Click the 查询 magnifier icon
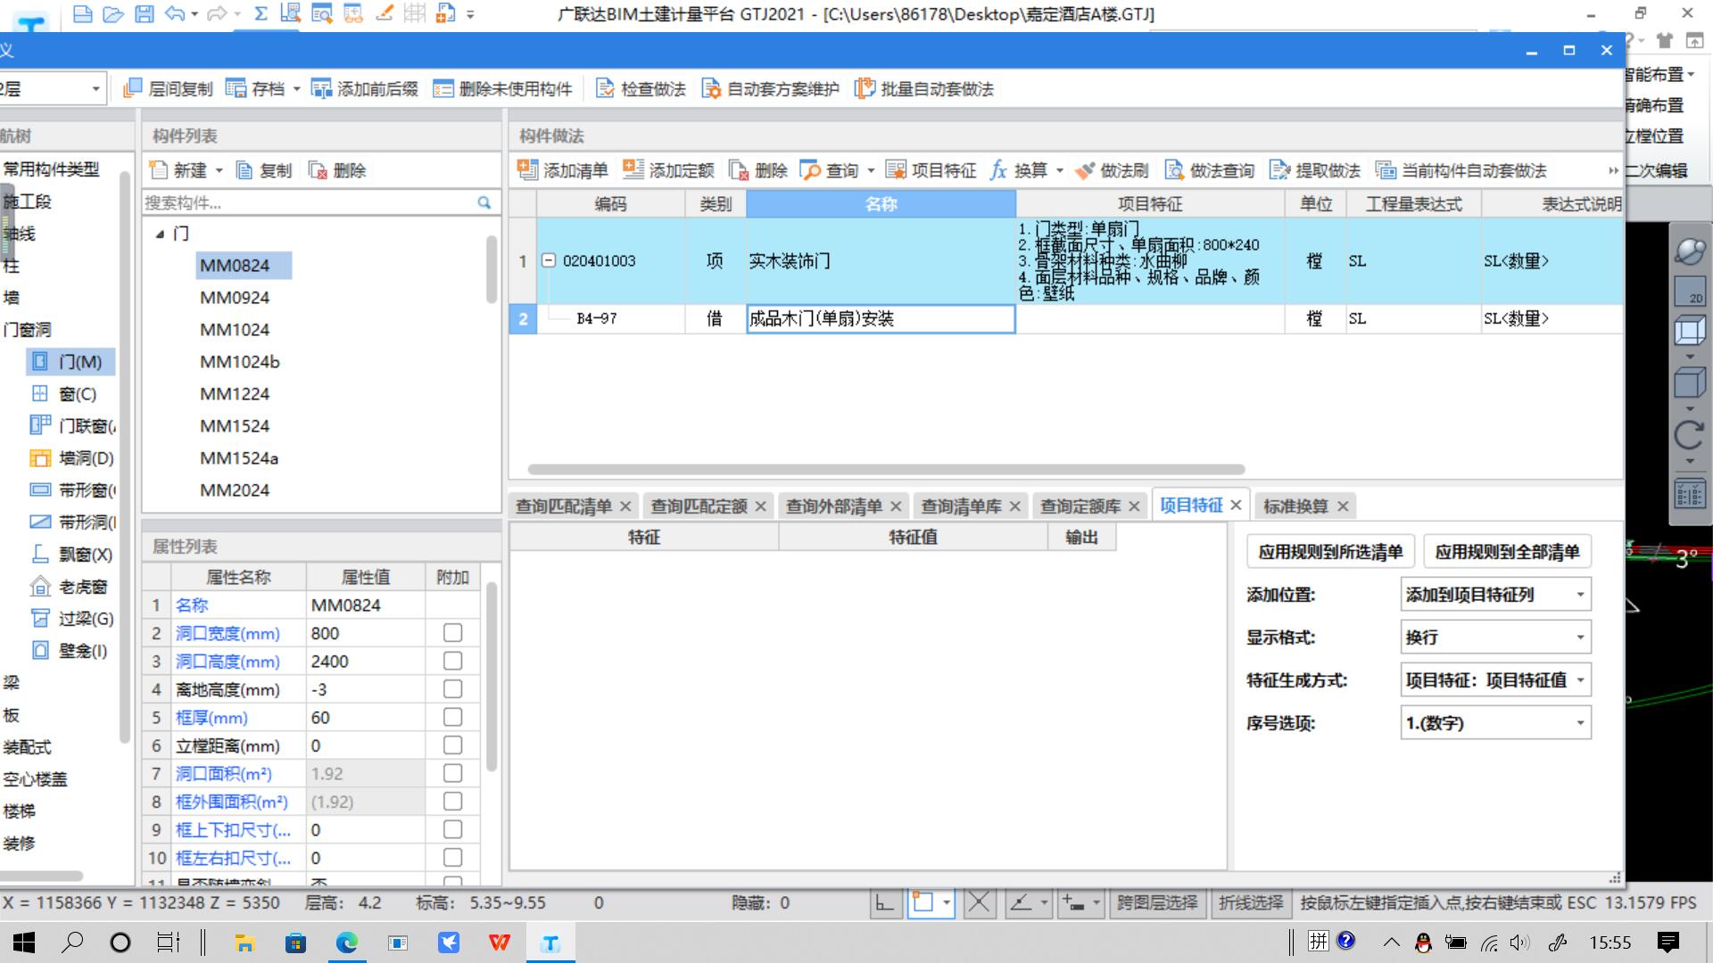Viewport: 1713px width, 963px height. point(810,170)
